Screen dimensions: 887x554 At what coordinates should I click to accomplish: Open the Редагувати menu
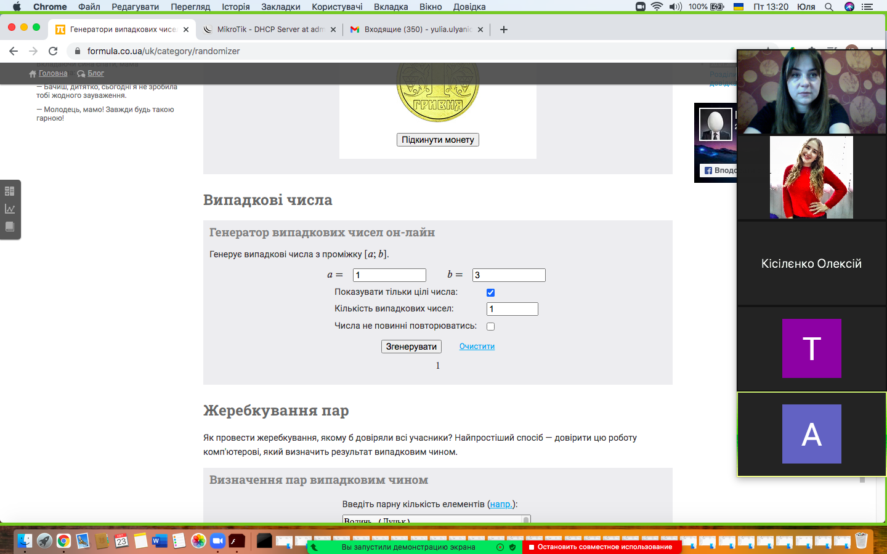click(136, 7)
